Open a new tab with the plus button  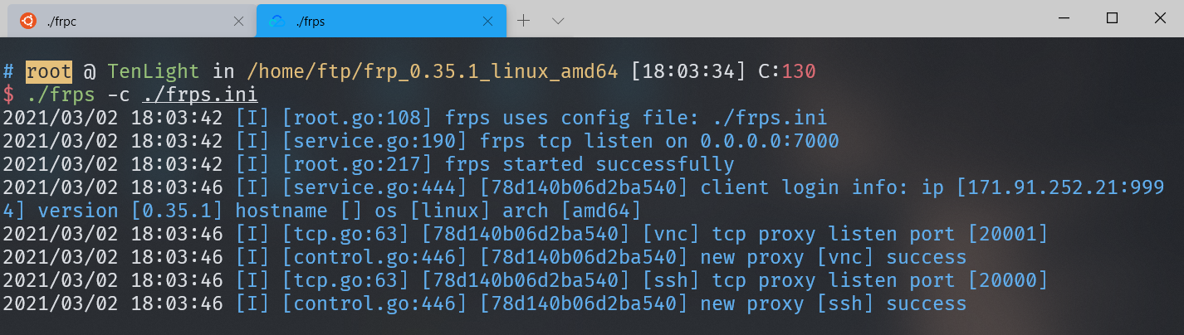[x=524, y=21]
